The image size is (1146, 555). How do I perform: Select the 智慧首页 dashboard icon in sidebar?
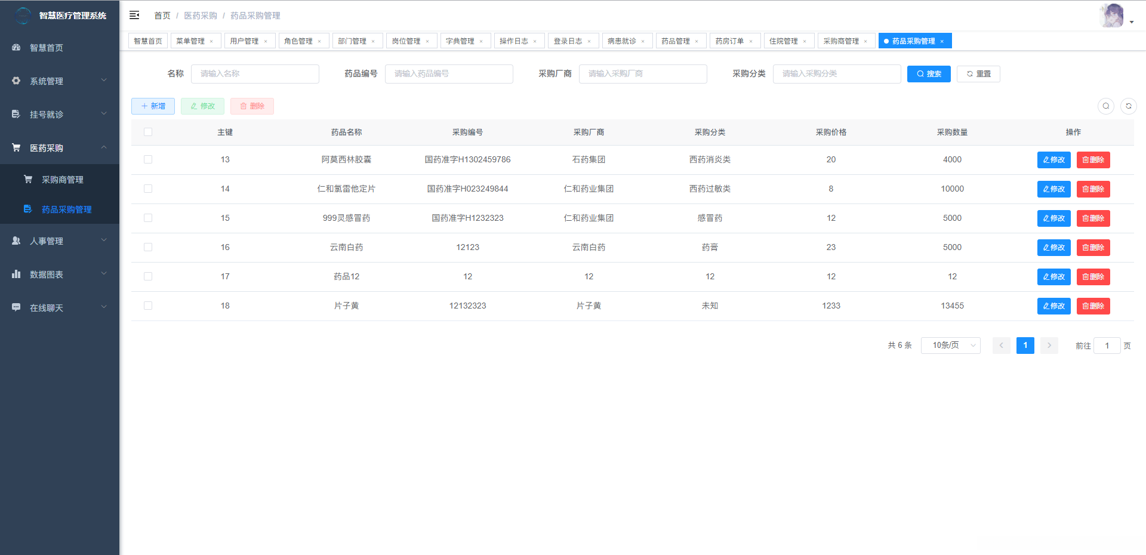tap(16, 47)
